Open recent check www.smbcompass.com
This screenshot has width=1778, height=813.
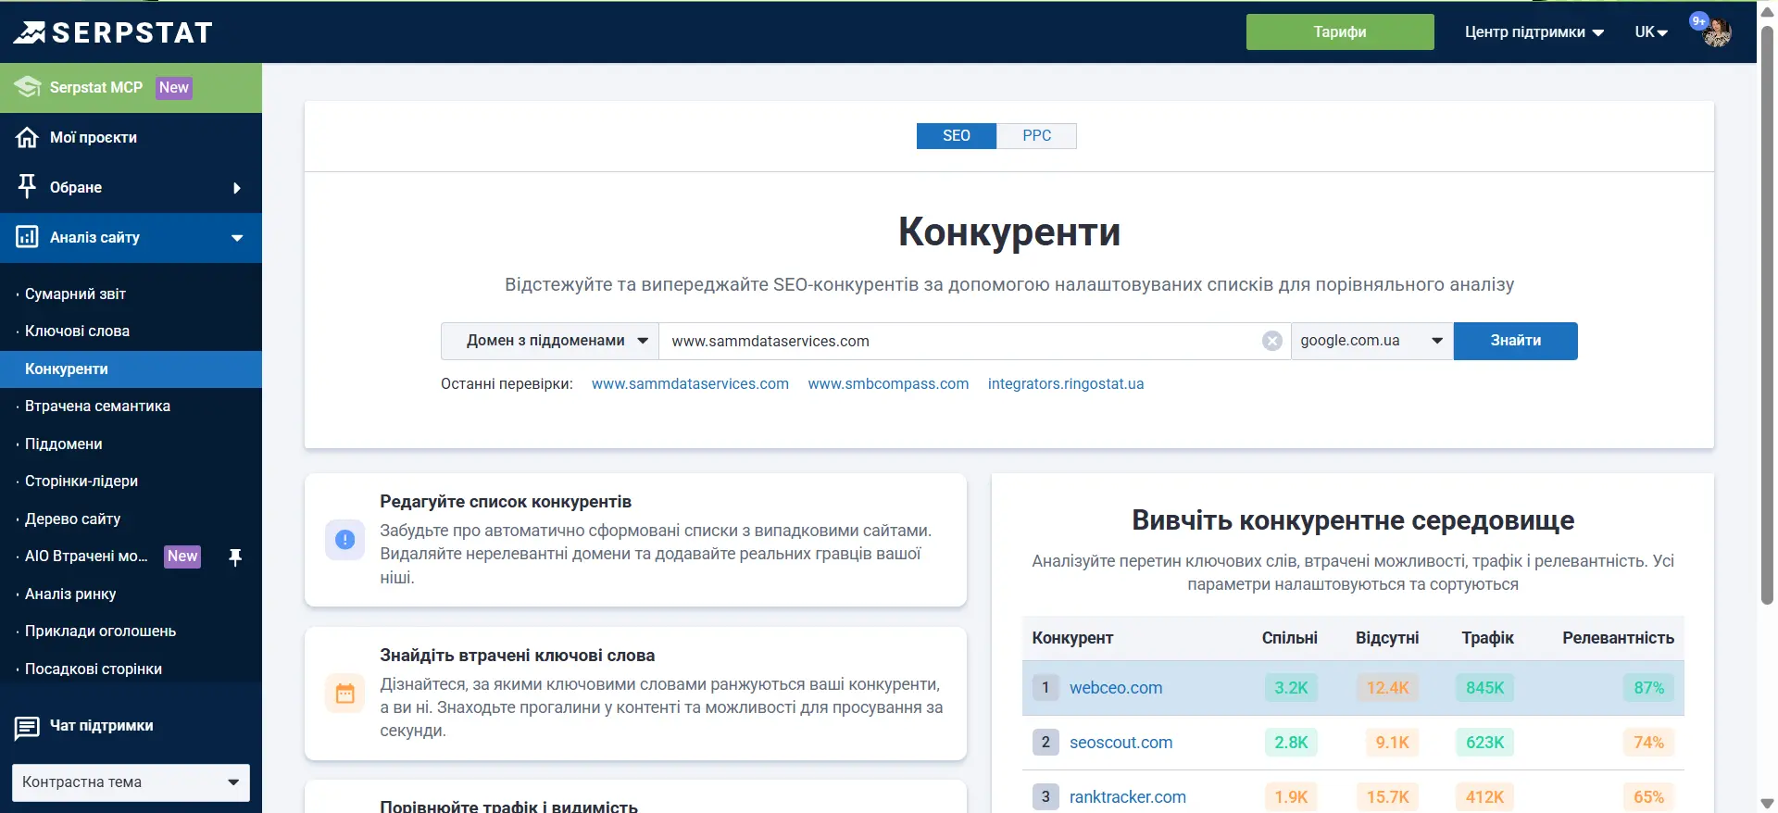tap(888, 383)
